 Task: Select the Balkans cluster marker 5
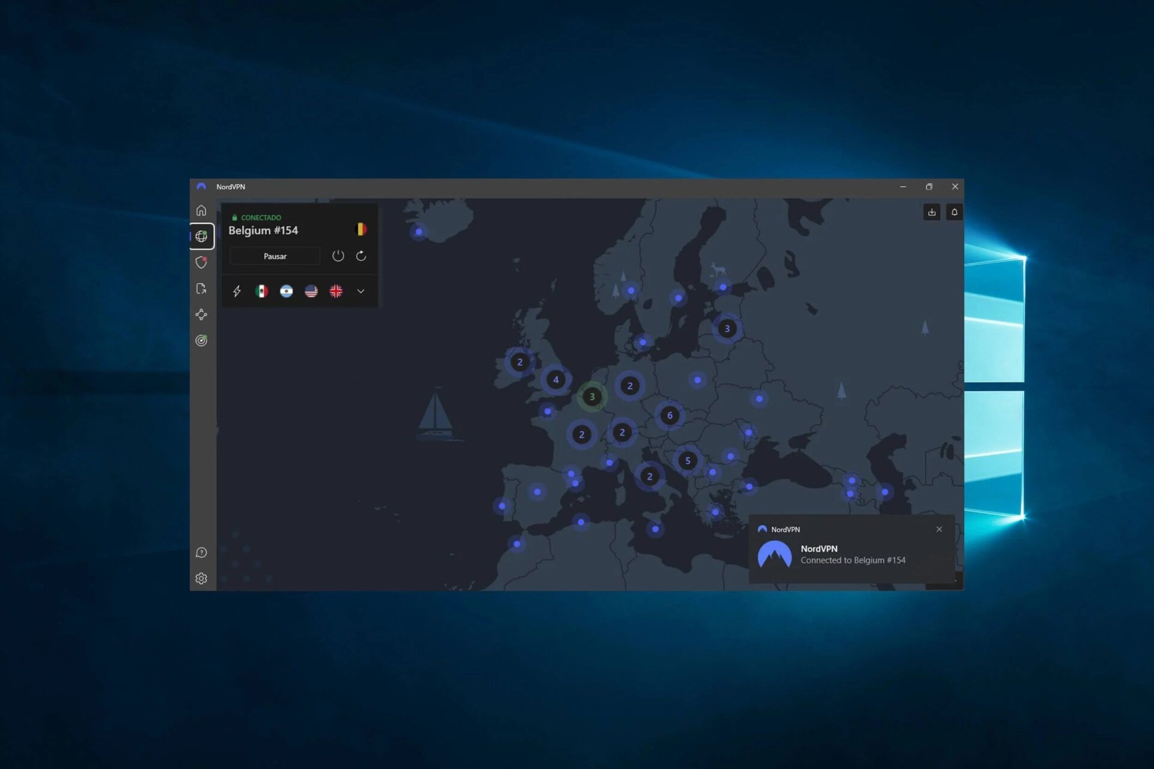point(688,461)
